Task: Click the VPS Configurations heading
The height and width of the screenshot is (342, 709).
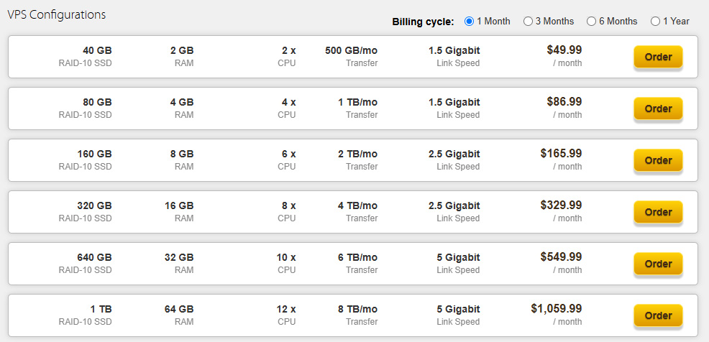Action: (x=57, y=14)
